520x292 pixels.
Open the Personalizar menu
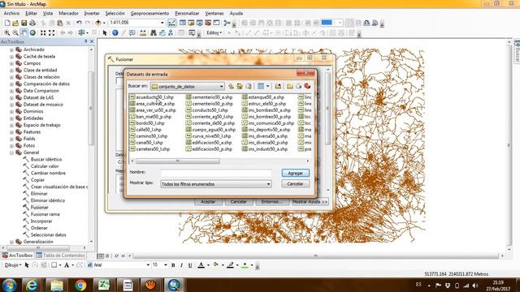click(187, 13)
